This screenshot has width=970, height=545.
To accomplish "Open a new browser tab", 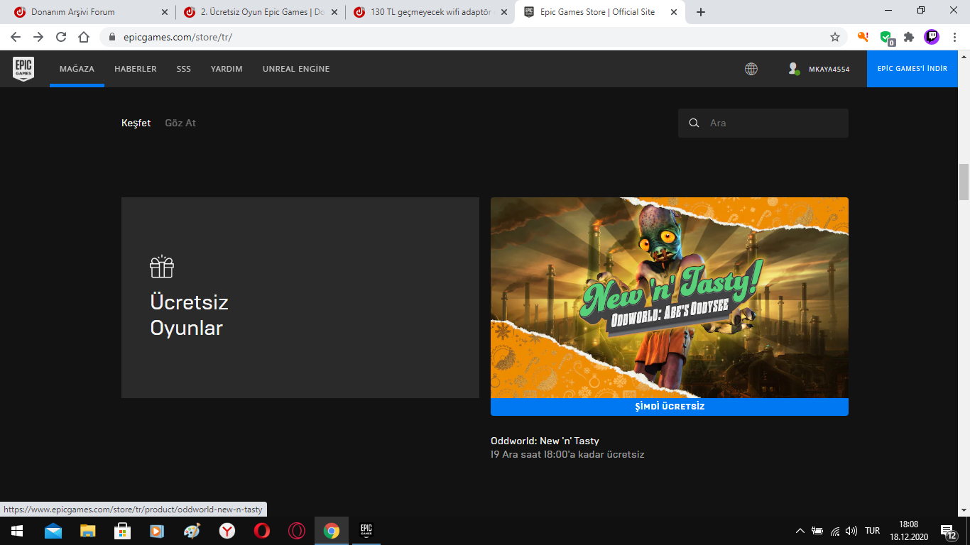I will click(701, 12).
